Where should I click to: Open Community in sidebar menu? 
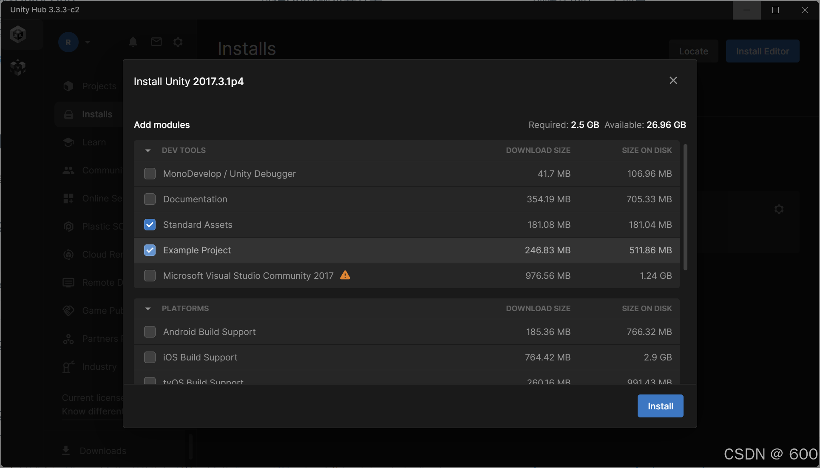(102, 170)
